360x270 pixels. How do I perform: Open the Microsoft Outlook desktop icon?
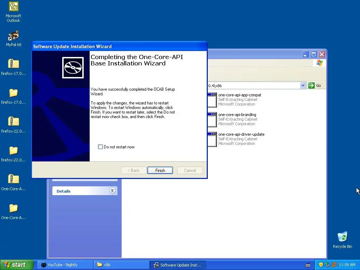pyautogui.click(x=13, y=6)
